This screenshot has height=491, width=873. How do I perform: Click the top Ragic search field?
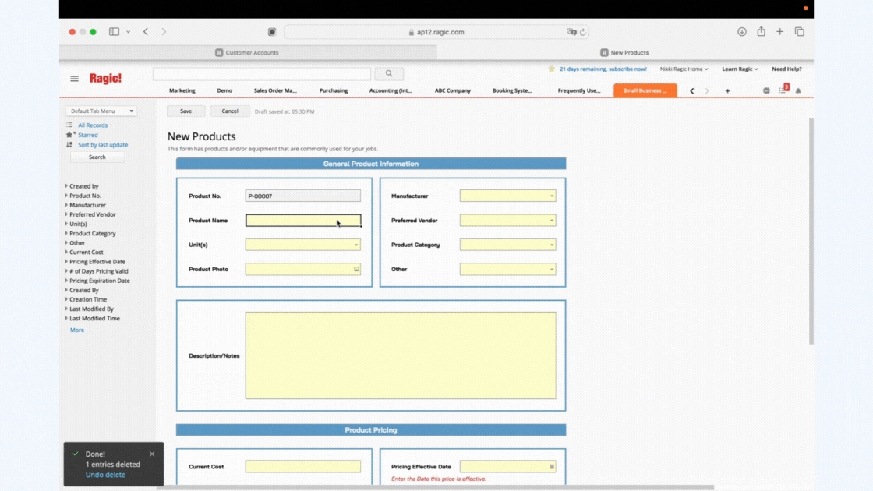[262, 73]
